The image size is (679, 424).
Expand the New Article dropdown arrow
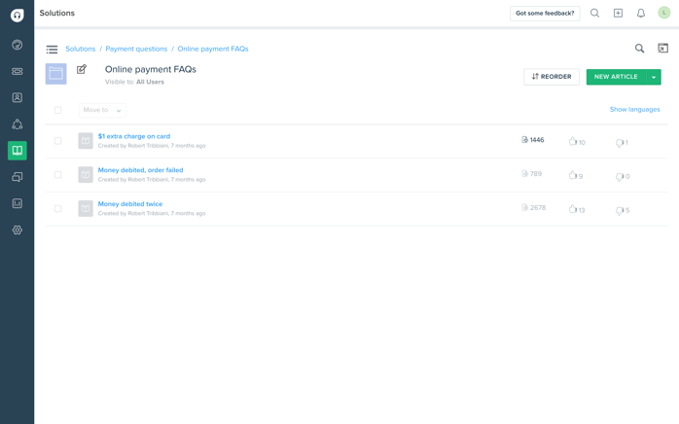tap(654, 77)
